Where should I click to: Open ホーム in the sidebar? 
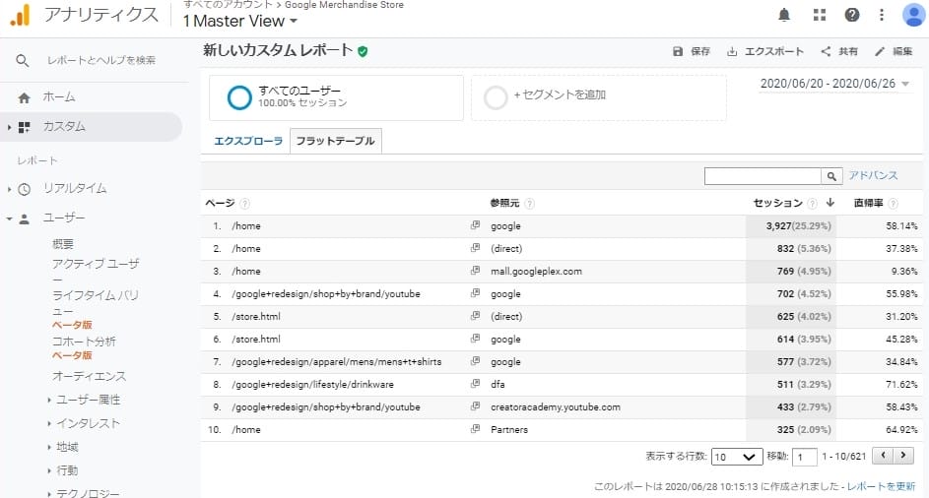tap(59, 97)
